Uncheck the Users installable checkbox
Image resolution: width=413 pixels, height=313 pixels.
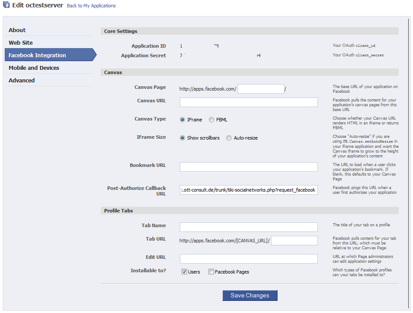tap(184, 272)
